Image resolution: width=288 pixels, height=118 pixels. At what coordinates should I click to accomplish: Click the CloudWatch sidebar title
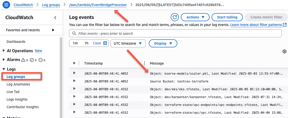point(19,18)
